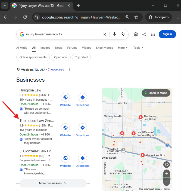The width and height of the screenshot is (181, 194).
Task: Open the tab search dropdown arrow
Action: click(5, 5)
